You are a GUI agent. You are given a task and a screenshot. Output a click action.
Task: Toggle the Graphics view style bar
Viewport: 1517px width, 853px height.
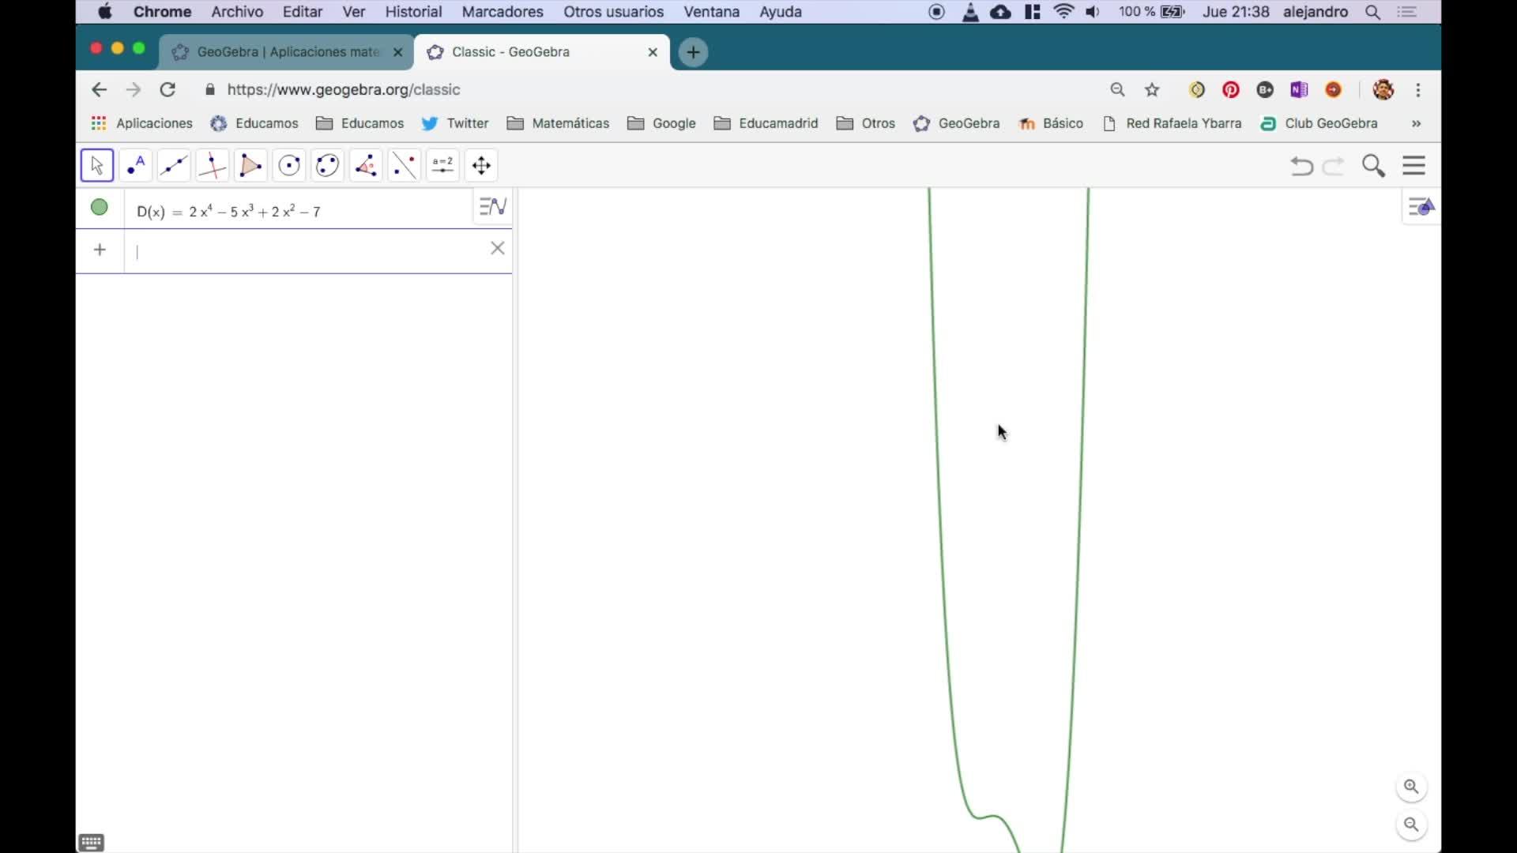(1421, 207)
